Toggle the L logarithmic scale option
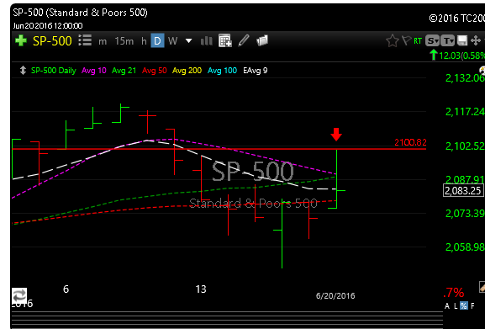 point(456,306)
